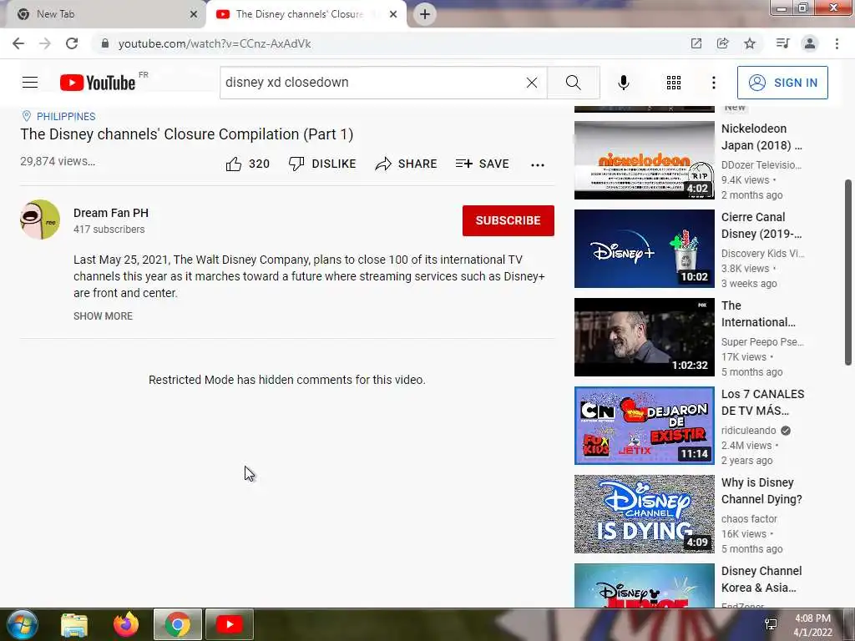Viewport: 855px width, 641px height.
Task: Expand description with SHOW MORE
Action: (x=103, y=316)
